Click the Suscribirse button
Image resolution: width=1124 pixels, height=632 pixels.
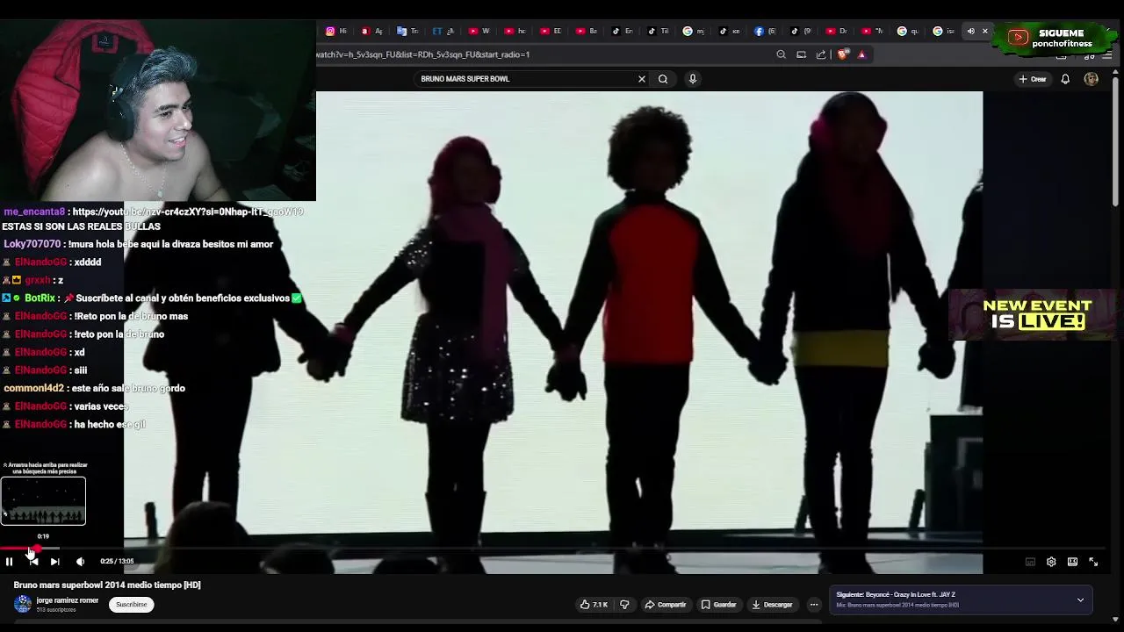click(x=132, y=604)
